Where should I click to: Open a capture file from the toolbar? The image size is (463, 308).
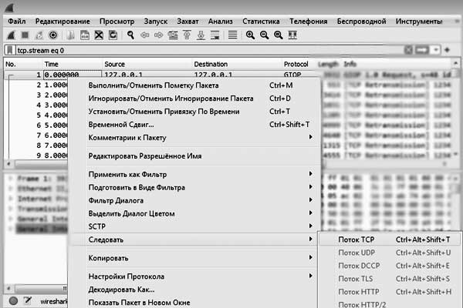tap(70, 35)
